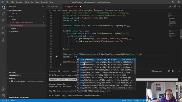The width and height of the screenshot is (182, 102).
Task: Click the Run Java play button
Action: [170, 7]
